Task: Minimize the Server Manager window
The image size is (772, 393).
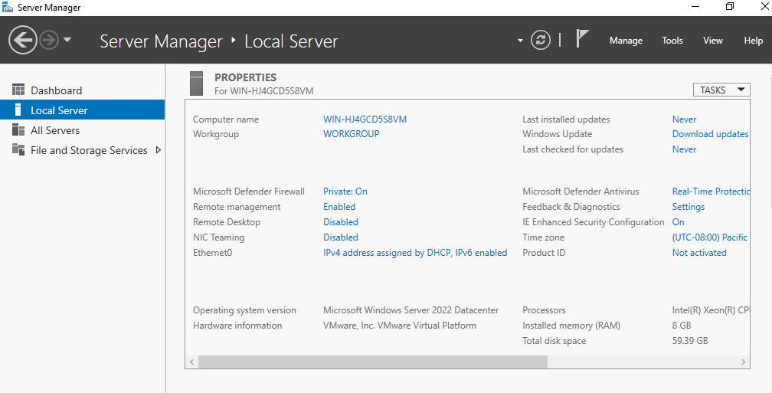Action: (695, 7)
